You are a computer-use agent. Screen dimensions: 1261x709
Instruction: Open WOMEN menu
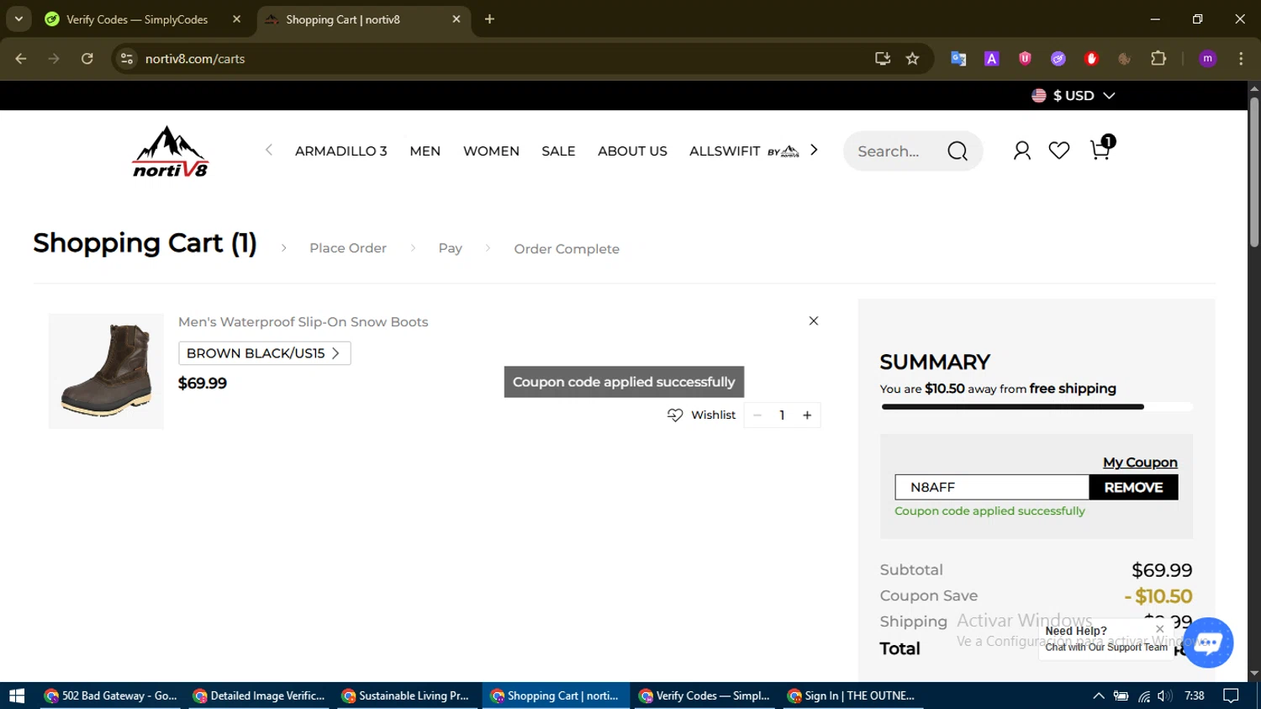(491, 151)
